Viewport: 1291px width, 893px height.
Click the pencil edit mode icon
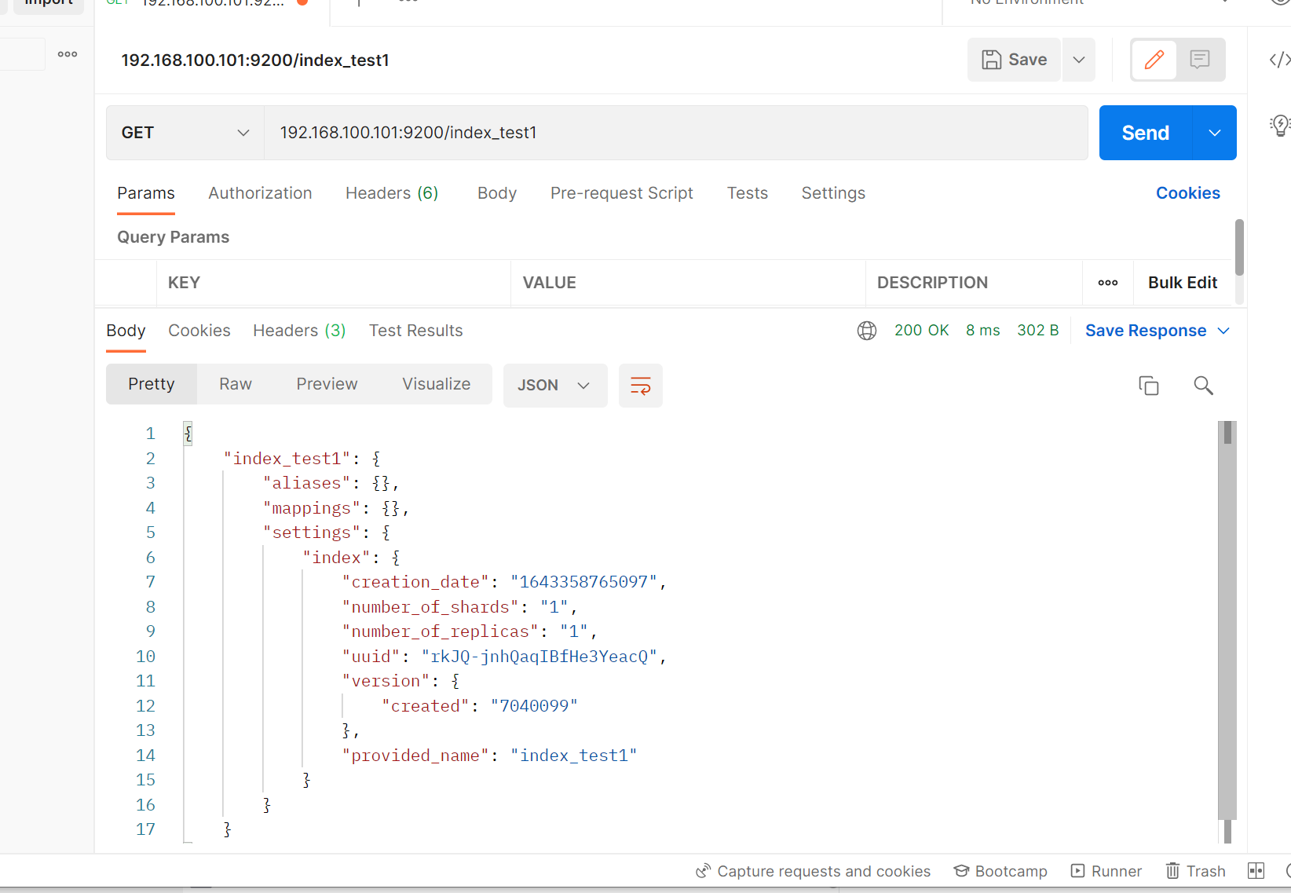click(x=1154, y=60)
